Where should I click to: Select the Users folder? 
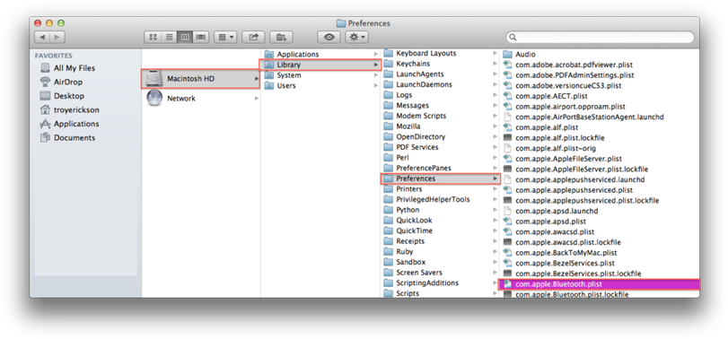(x=320, y=86)
